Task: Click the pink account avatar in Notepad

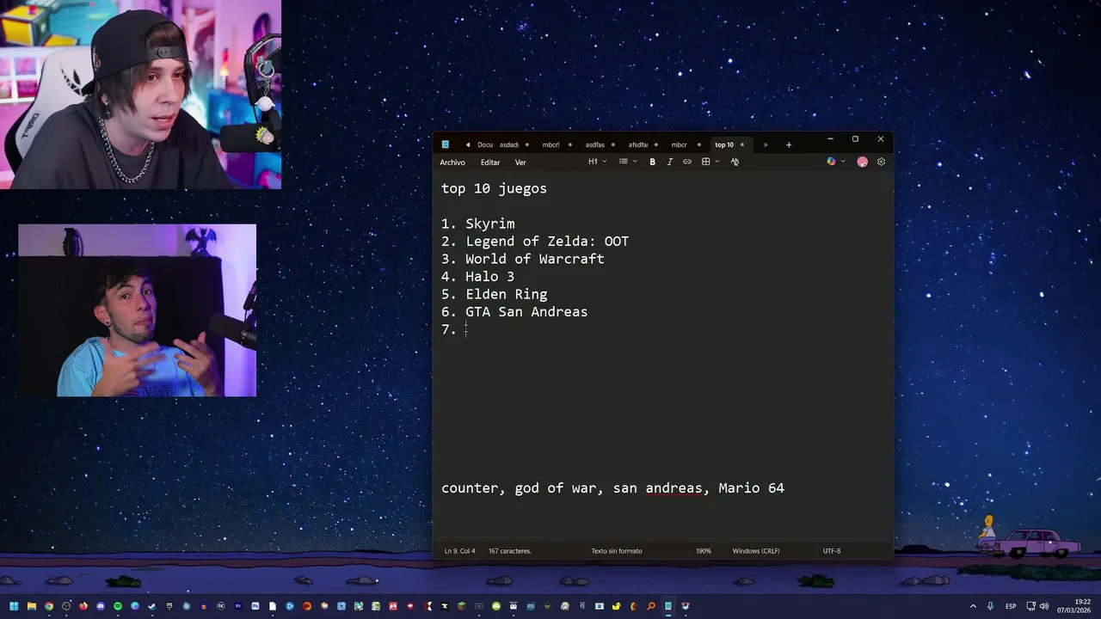Action: (x=862, y=162)
